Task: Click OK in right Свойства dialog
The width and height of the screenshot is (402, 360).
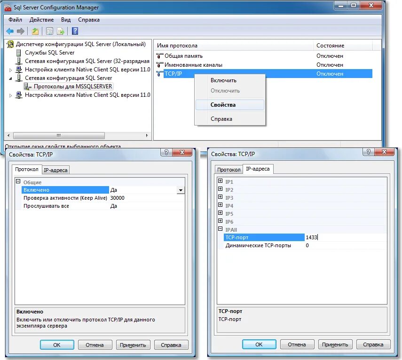Action: [x=259, y=344]
